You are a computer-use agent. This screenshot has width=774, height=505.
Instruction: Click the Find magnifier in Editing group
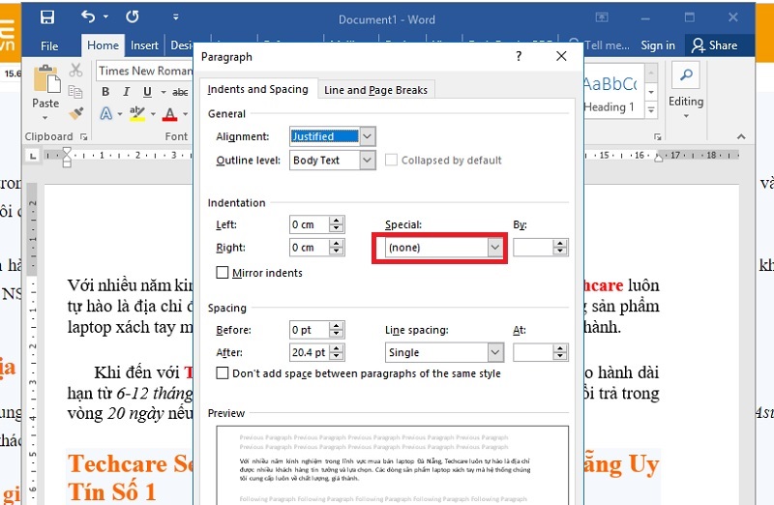(x=686, y=75)
